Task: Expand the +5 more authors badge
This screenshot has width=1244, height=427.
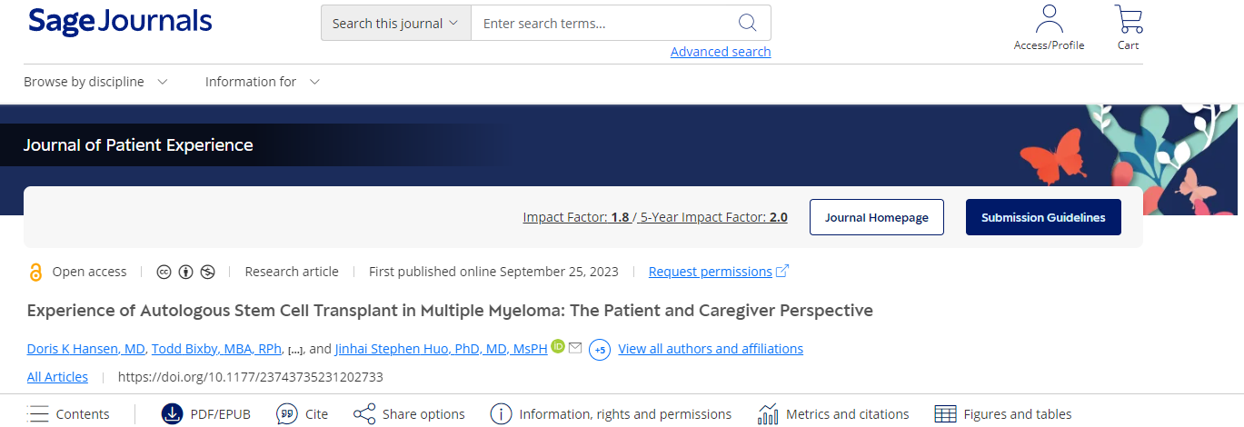Action: 600,350
